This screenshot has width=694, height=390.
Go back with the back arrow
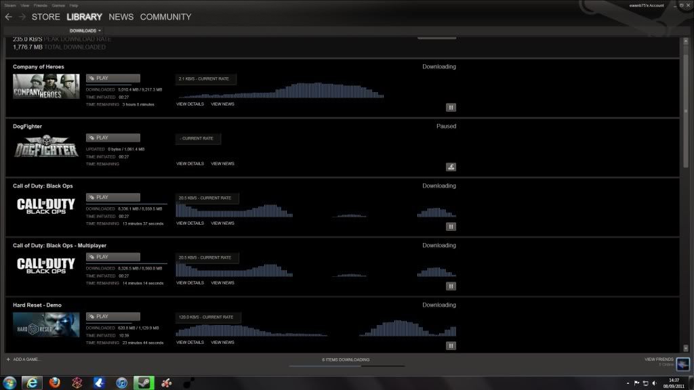click(8, 17)
